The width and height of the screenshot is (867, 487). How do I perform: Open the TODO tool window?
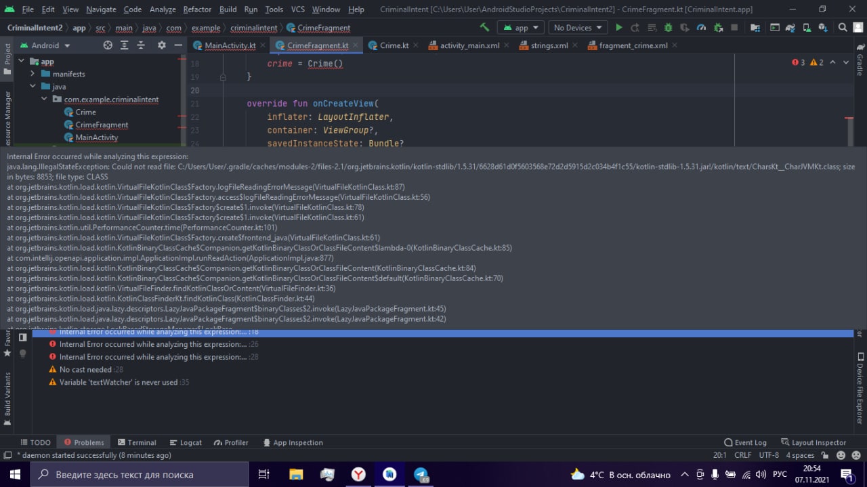coord(36,442)
